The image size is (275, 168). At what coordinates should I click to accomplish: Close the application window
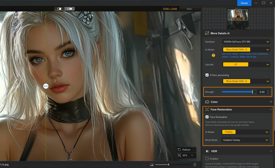pos(271,3)
